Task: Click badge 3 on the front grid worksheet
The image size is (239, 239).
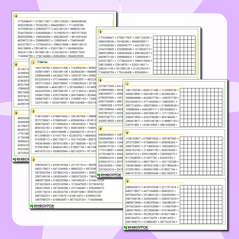Action: 127,181
